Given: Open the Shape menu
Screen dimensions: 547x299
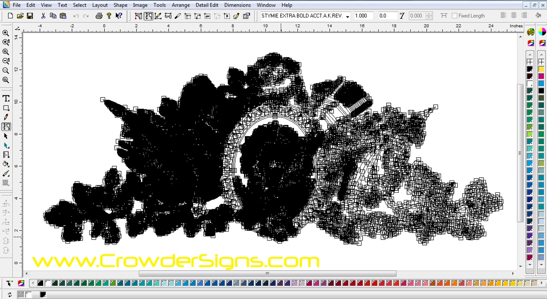Looking at the screenshot, I should [120, 5].
